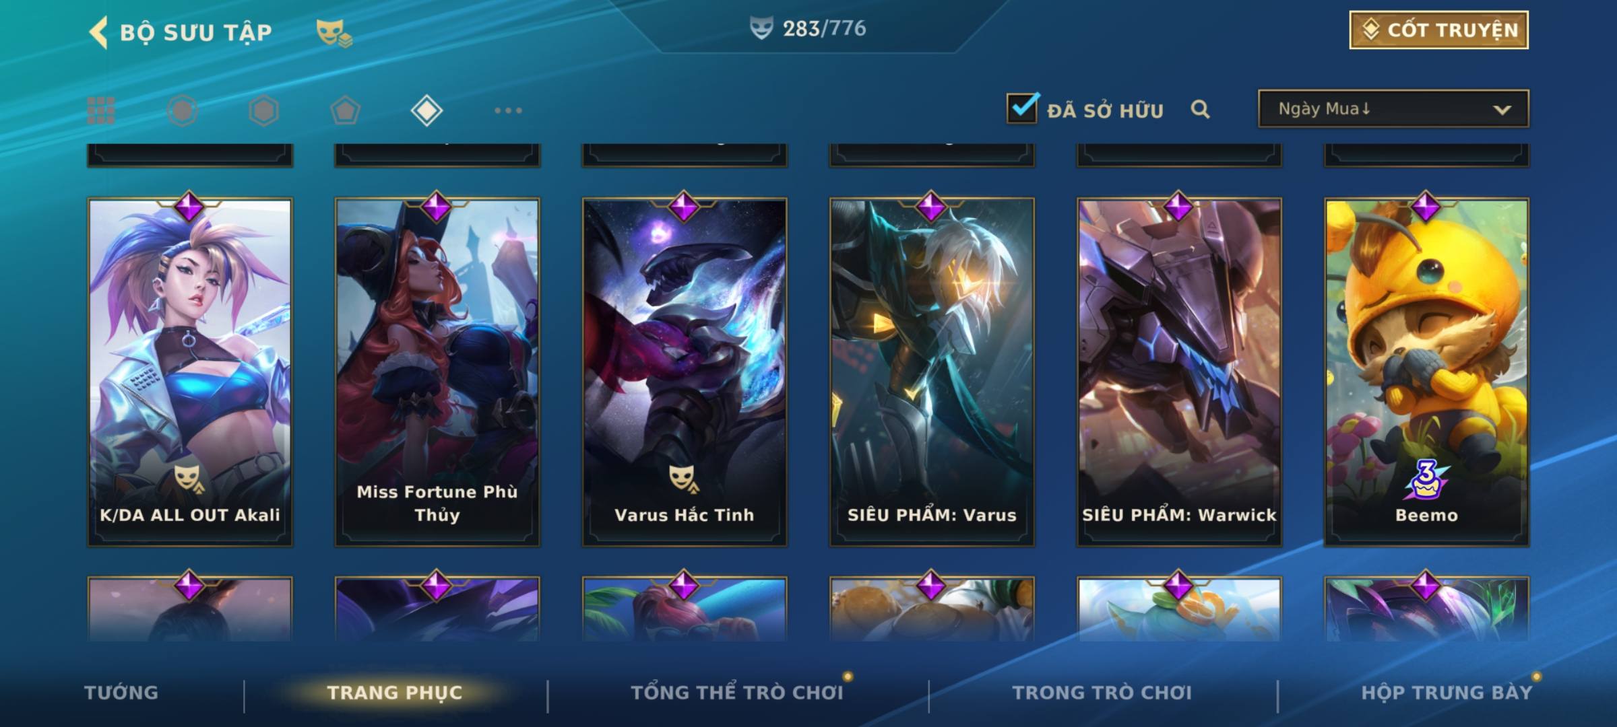The image size is (1617, 727).
Task: Open the gold mask collection icon
Action: (x=334, y=32)
